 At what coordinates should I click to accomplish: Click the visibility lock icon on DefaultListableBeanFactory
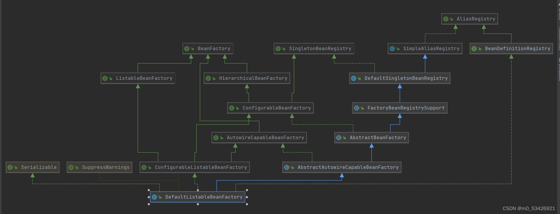160,197
